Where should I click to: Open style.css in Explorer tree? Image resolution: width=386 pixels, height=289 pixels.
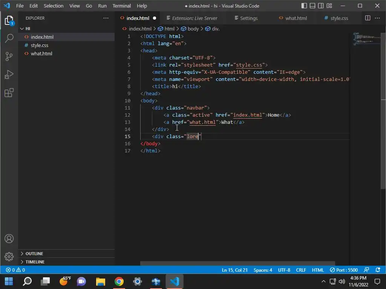click(66, 45)
